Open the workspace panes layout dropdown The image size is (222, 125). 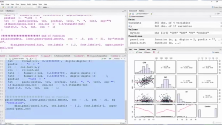(40, 7)
